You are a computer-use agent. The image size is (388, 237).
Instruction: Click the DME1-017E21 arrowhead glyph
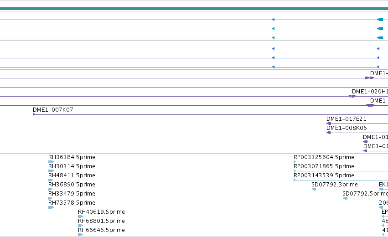pos(329,124)
